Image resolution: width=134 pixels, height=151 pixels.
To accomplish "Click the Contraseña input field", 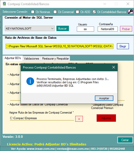I will click(x=108, y=29).
